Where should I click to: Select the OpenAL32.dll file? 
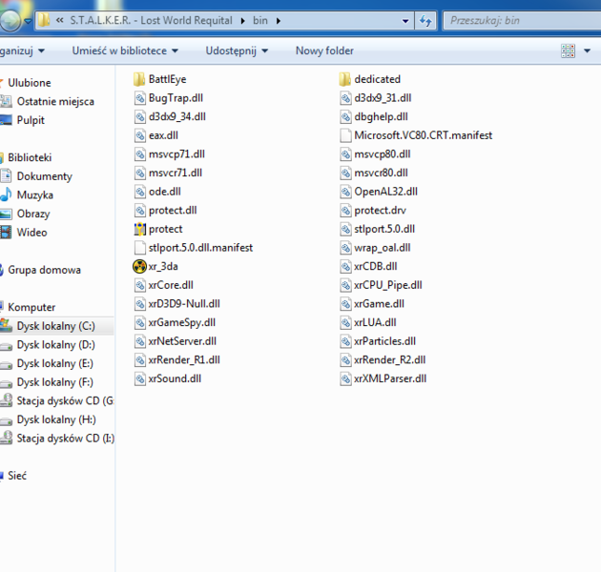tap(384, 192)
